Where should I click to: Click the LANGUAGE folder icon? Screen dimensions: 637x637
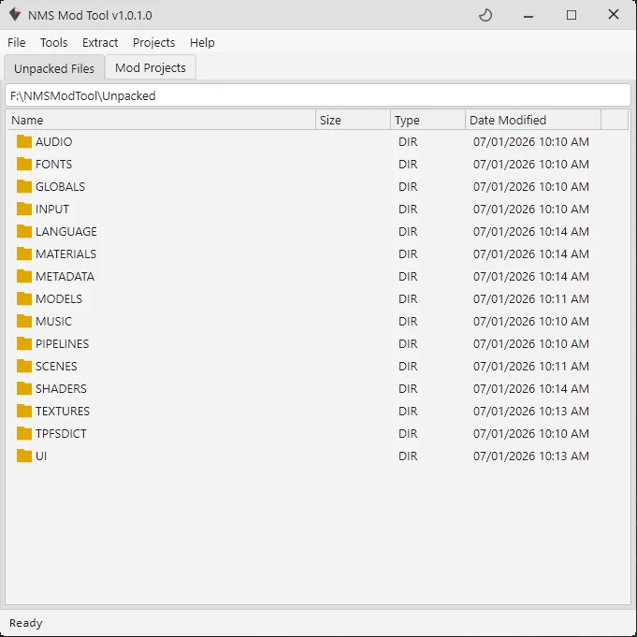24,231
